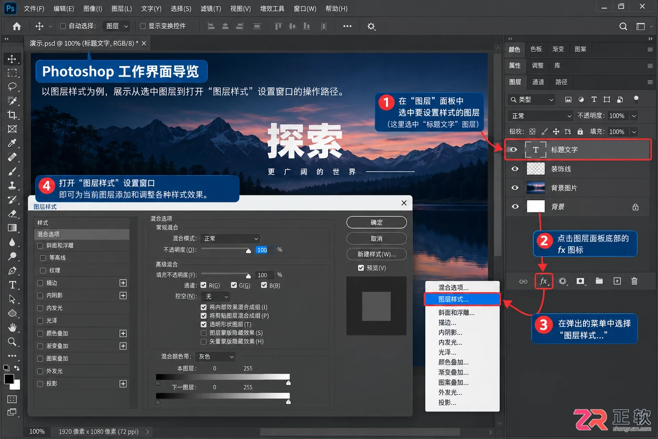Viewport: 658px width, 439px height.
Task: Open auto-select 图层 dropdown
Action: click(x=117, y=26)
